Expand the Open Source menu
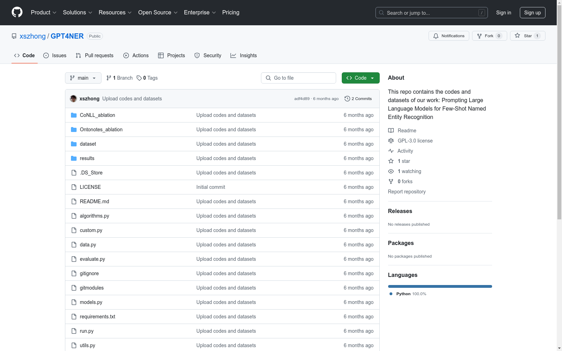562x351 pixels. (x=158, y=12)
